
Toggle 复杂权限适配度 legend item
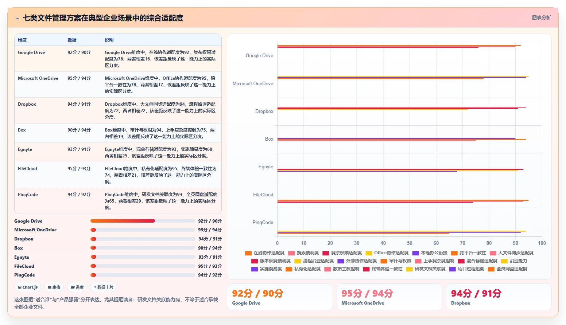pyautogui.click(x=342, y=253)
